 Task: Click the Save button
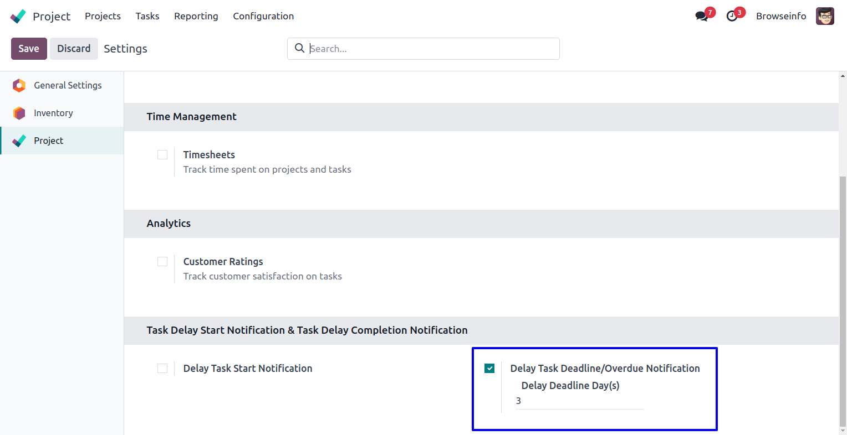pyautogui.click(x=29, y=49)
